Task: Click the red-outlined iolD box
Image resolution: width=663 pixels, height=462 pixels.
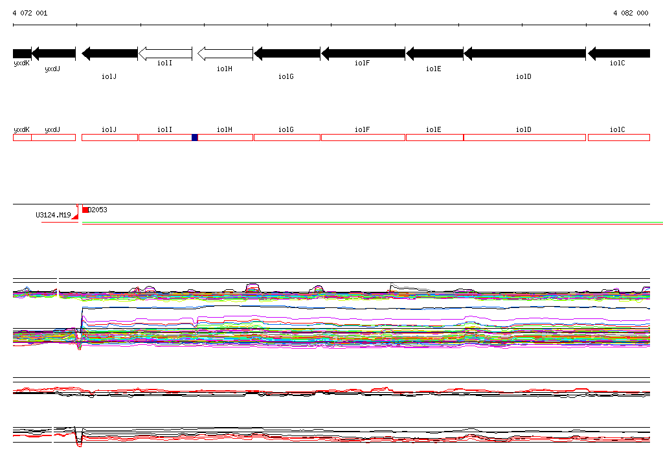Action: (x=524, y=137)
